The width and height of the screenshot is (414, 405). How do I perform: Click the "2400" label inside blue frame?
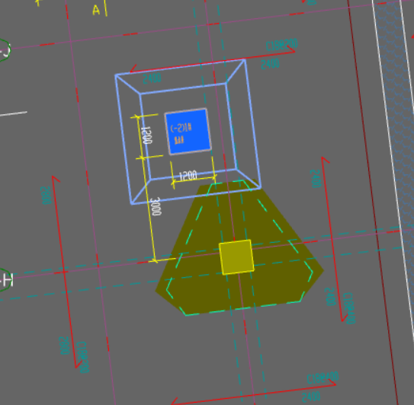point(152,78)
